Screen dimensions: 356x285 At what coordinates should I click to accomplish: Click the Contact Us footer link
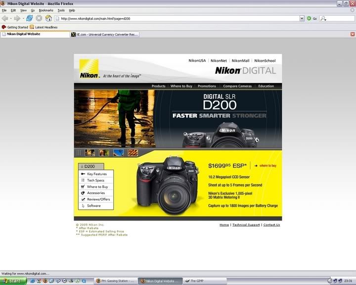[271, 225]
